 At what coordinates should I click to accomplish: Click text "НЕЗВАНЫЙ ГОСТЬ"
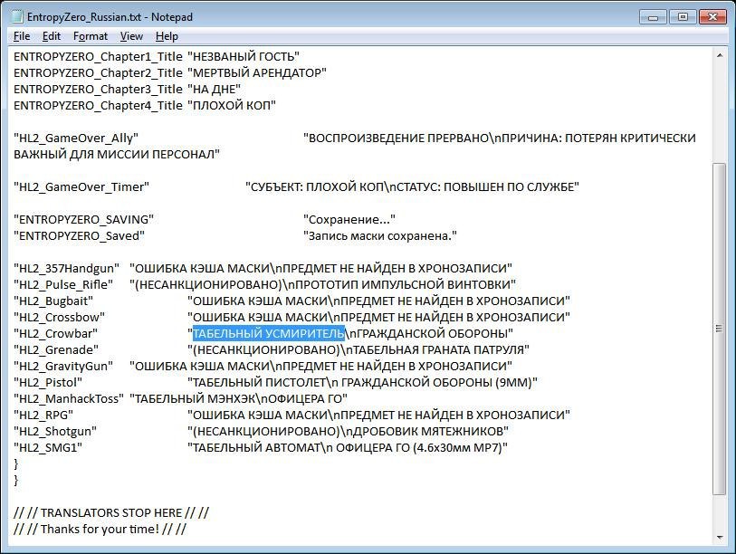(x=244, y=57)
